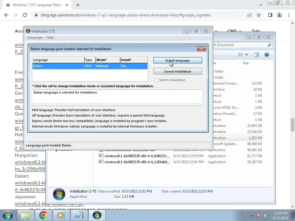Image resolution: width=295 pixels, height=221 pixels.
Task: Open Explorer help icon
Action: (x=266, y=55)
